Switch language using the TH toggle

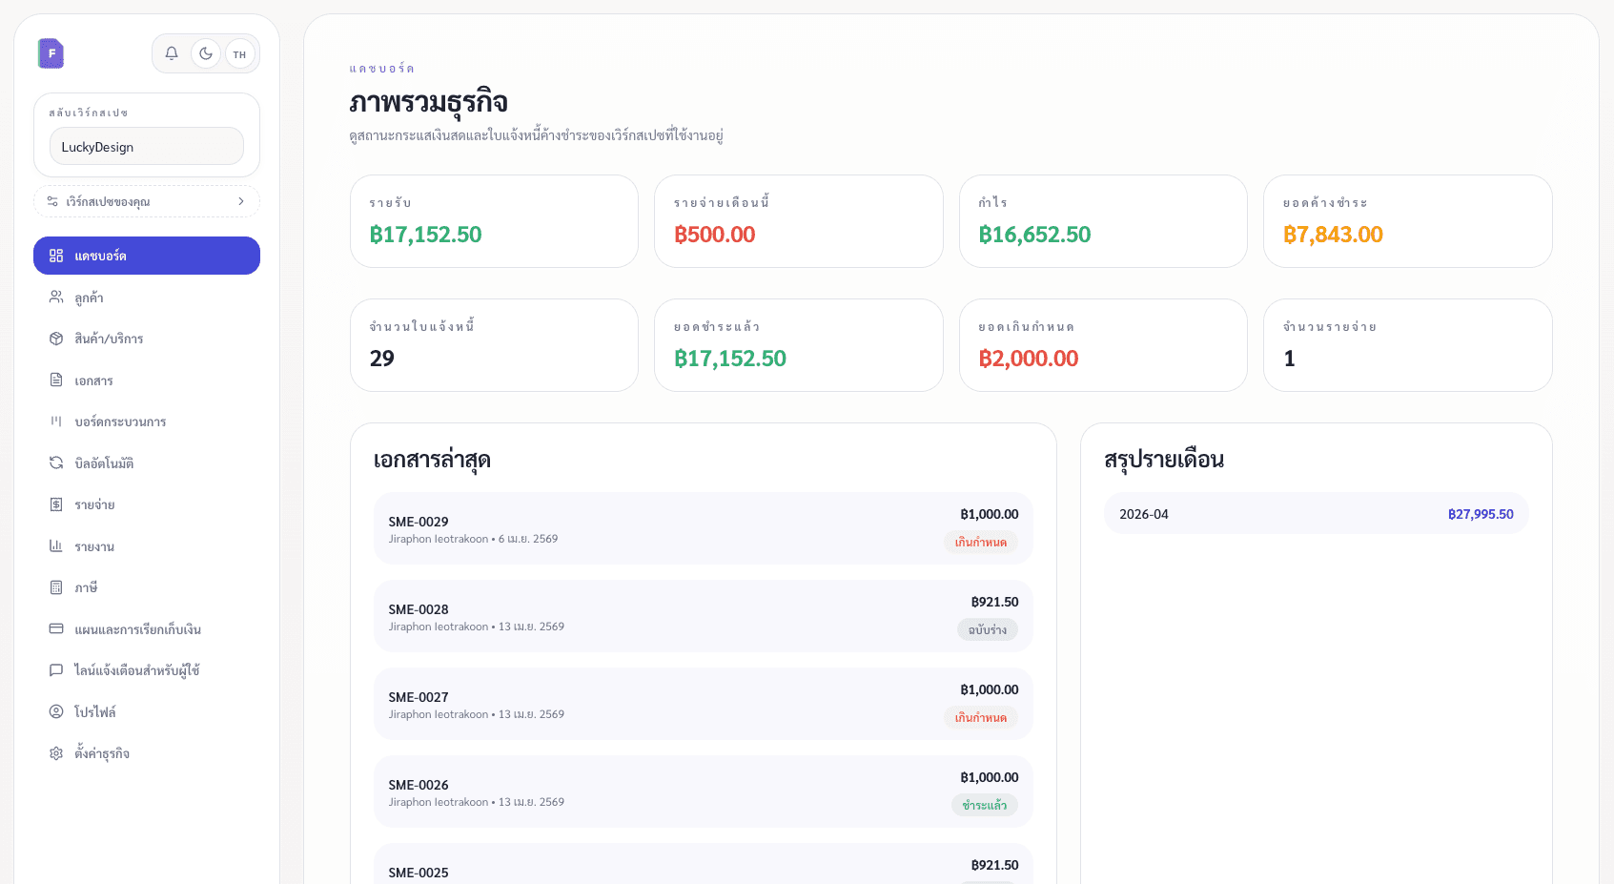239,53
